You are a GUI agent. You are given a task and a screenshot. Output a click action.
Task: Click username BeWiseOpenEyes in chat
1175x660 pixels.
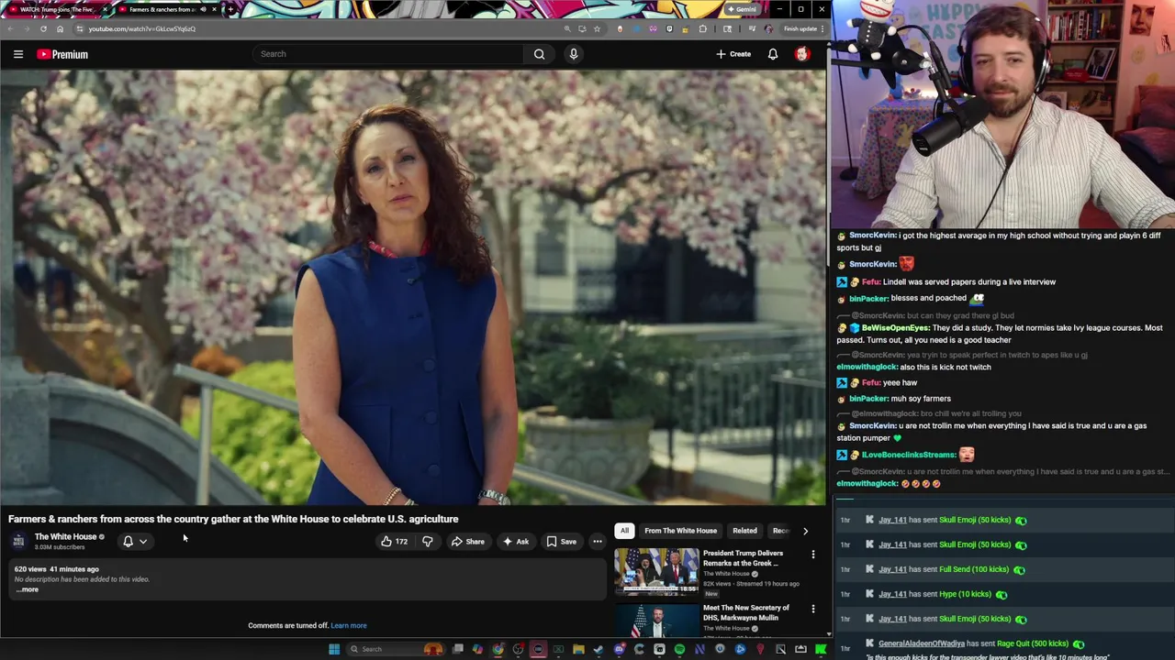coord(896,327)
